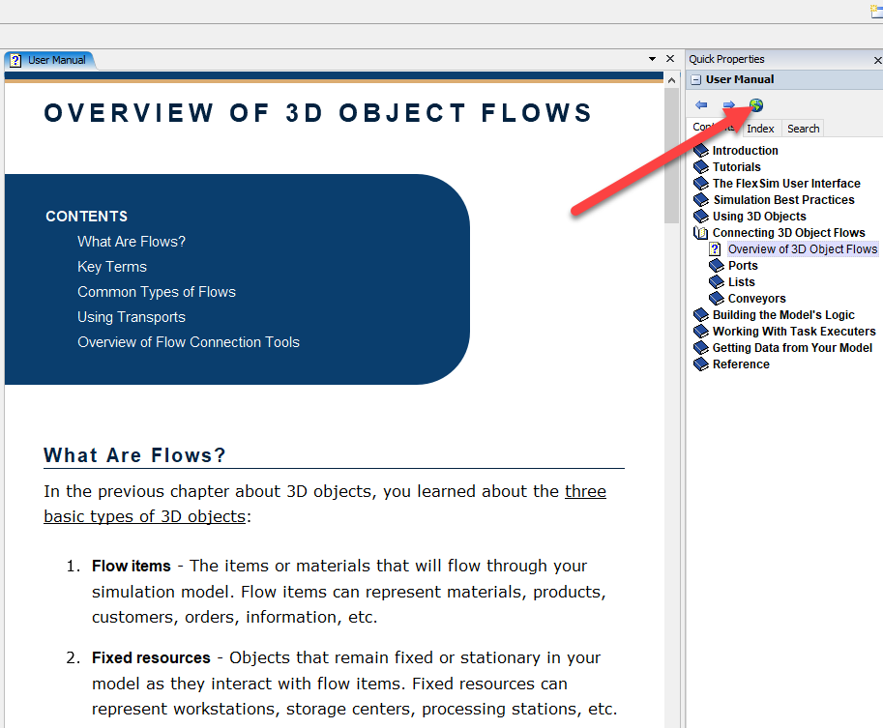Expand the Conveyors topic in contents tree
The image size is (883, 728).
tap(756, 299)
